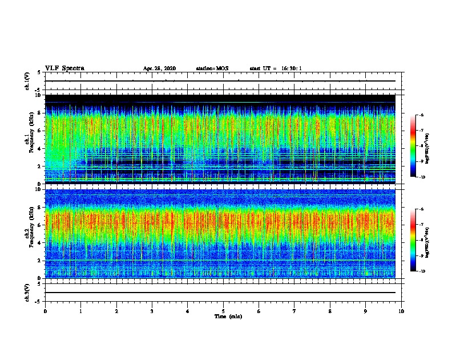Viewport: 452px width, 349px height.
Task: Click time axis tick label '7'
Action: (294, 311)
